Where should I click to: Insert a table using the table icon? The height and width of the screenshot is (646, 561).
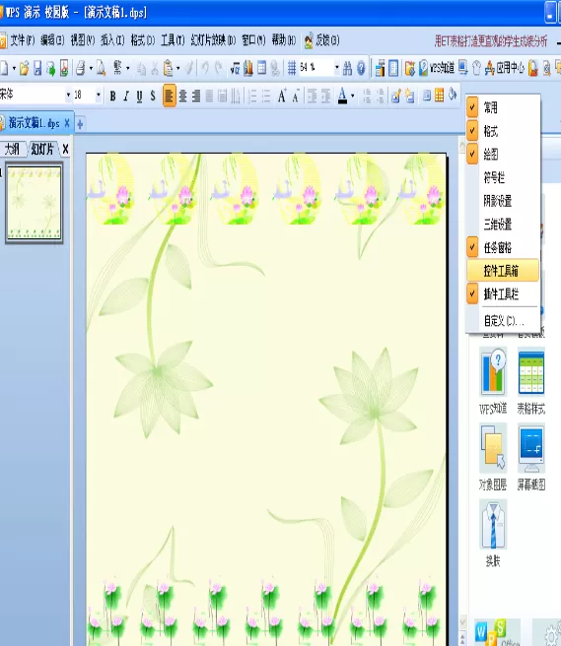tap(261, 68)
